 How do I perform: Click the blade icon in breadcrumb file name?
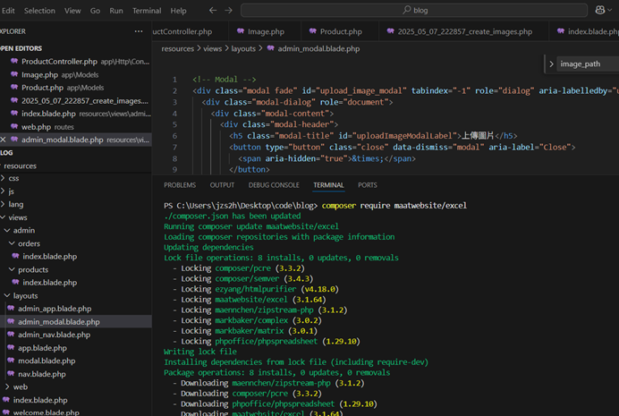pos(270,48)
